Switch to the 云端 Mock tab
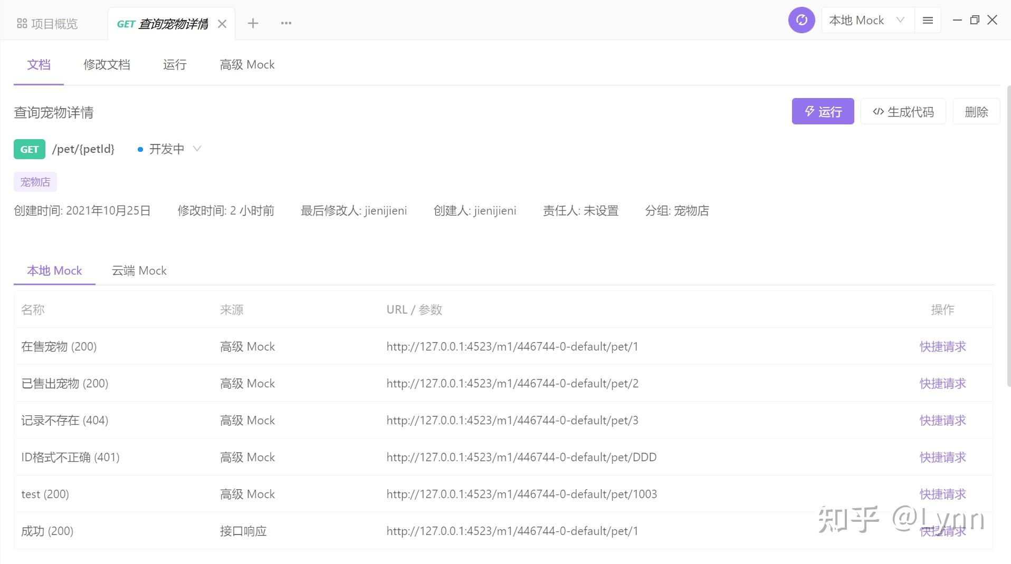The height and width of the screenshot is (564, 1011). [x=138, y=270]
